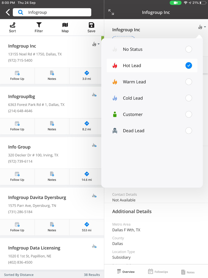Screen dimensions: 208x278
Task: Switch to Map view
Action: click(65, 27)
